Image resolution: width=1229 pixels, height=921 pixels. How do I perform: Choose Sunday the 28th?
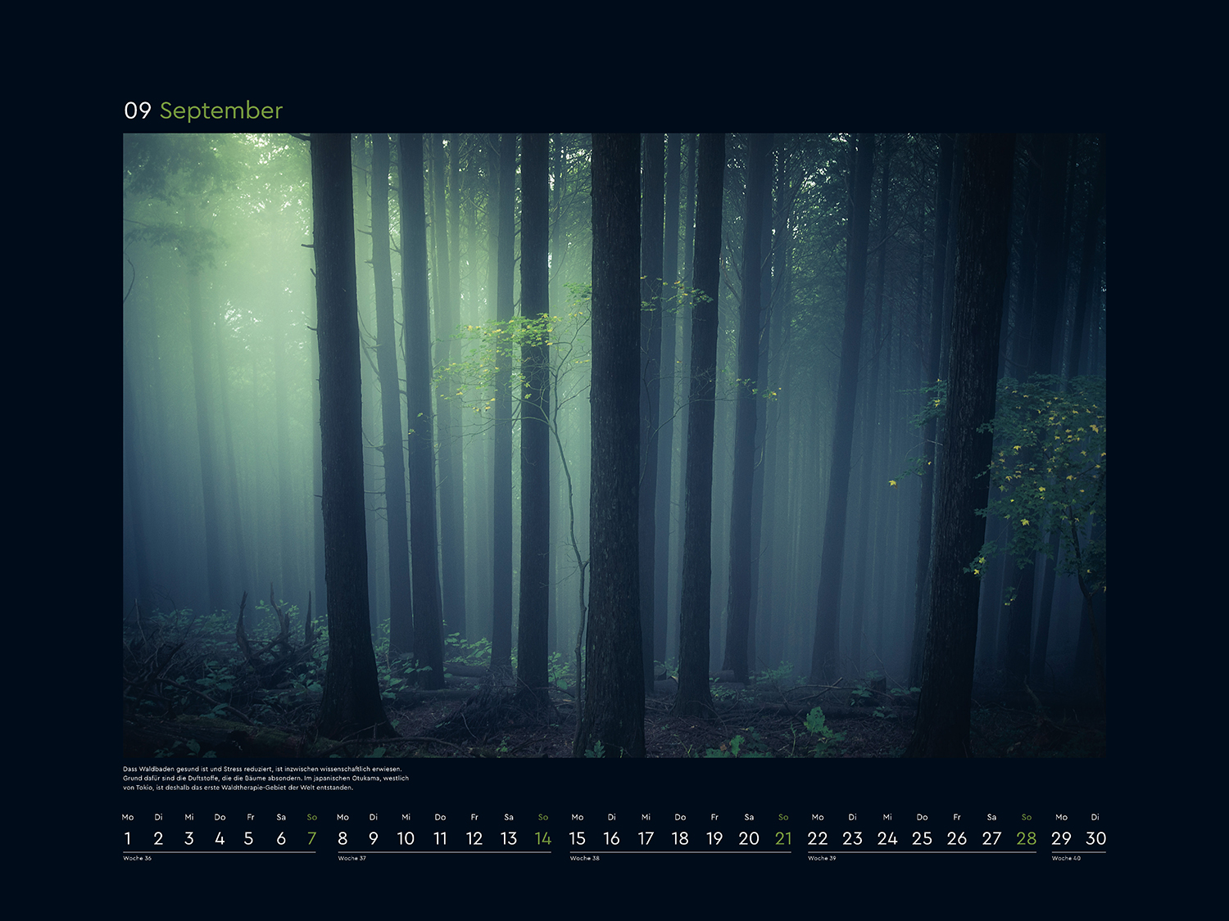tap(1026, 838)
